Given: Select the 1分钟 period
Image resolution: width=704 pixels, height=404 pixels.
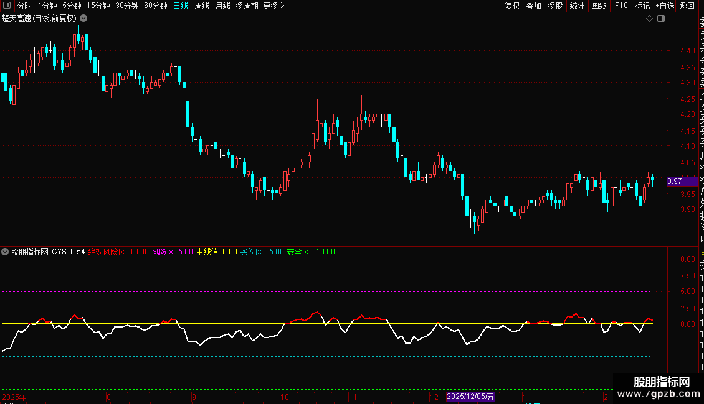Looking at the screenshot, I should click(x=47, y=6).
